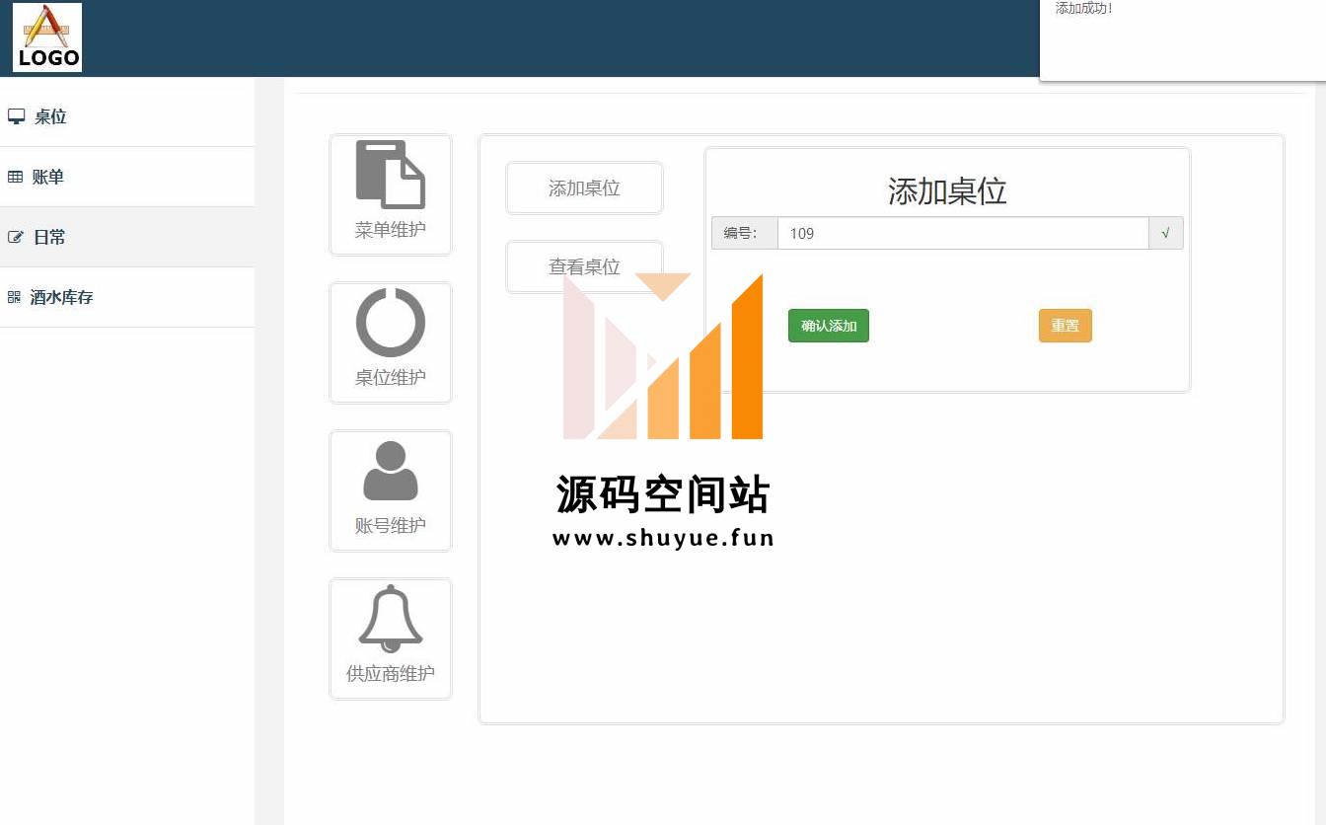Click the 添加桌位 tab button
This screenshot has height=825, width=1326.
pos(584,187)
